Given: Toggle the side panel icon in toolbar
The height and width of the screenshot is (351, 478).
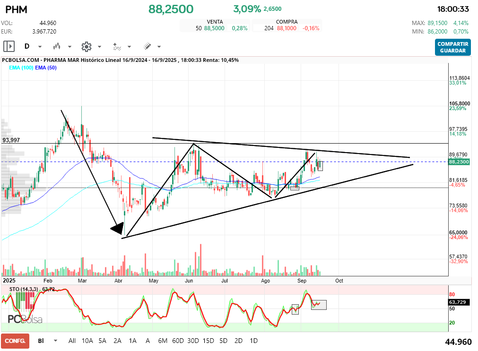Looking at the screenshot, I should [x=9, y=46].
